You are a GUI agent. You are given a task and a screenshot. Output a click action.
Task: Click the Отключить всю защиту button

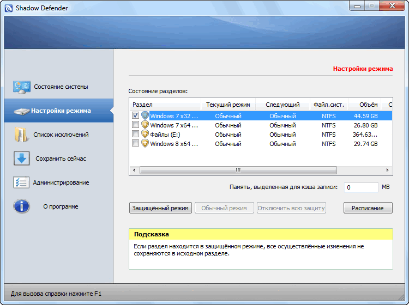tap(291, 208)
